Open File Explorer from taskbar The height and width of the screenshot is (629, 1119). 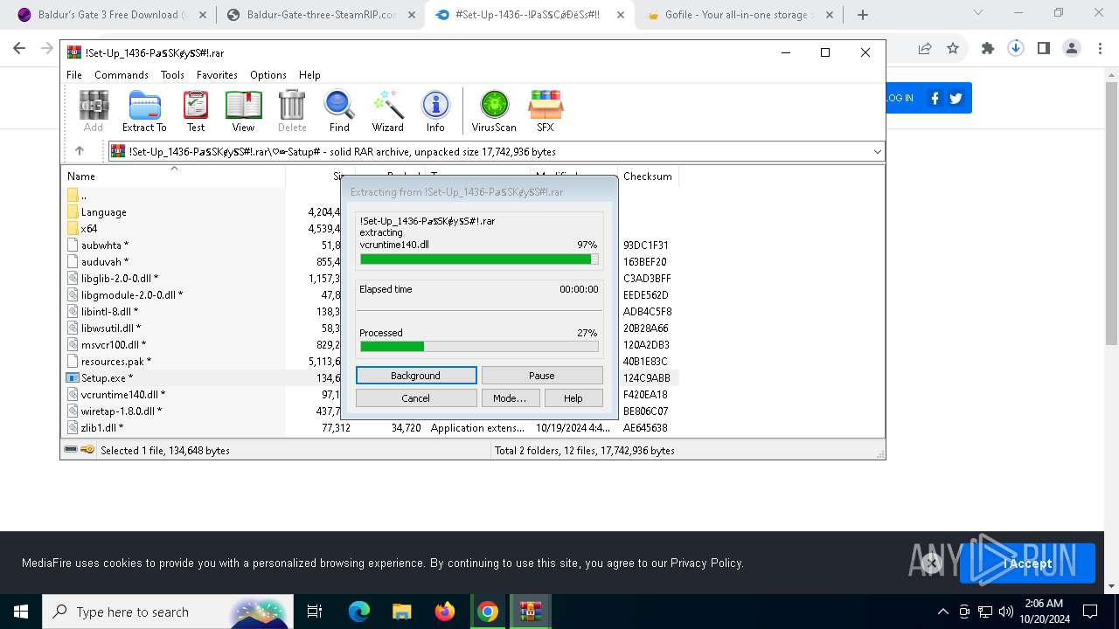[x=401, y=612]
